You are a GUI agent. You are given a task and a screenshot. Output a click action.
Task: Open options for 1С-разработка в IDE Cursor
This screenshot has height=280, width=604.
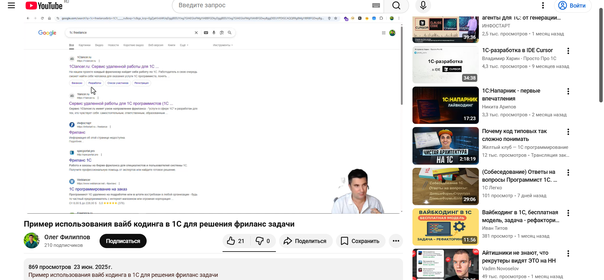click(x=568, y=51)
